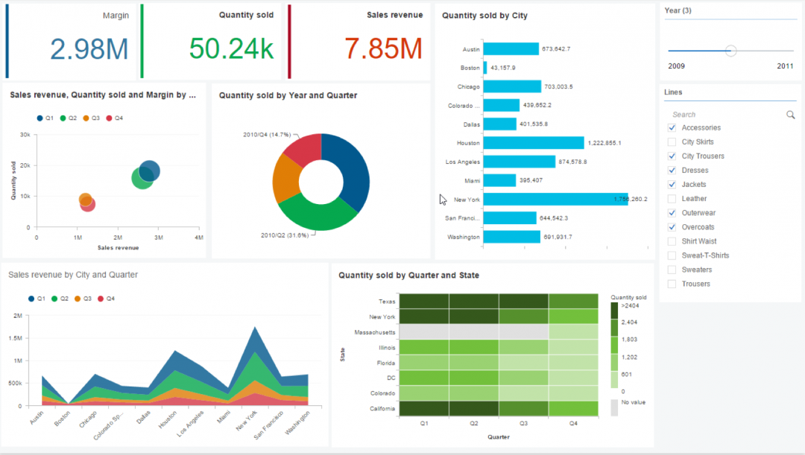Click the Margin KPI tile showing 2.98M
The width and height of the screenshot is (805, 455).
pyautogui.click(x=72, y=41)
